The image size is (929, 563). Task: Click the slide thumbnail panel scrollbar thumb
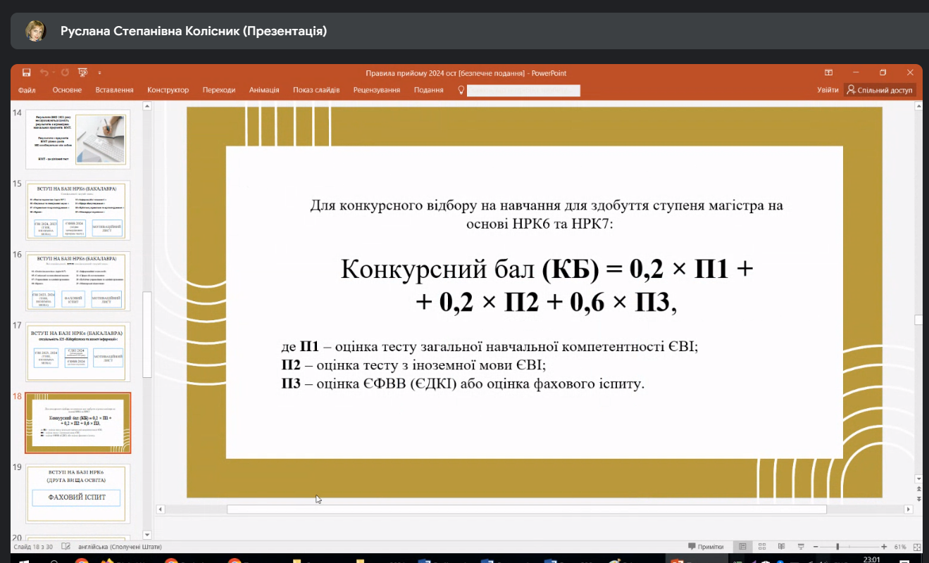[x=147, y=335]
